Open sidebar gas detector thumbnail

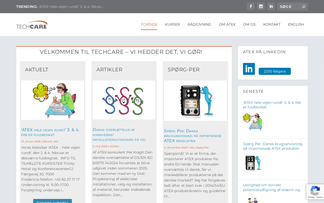pos(252,163)
